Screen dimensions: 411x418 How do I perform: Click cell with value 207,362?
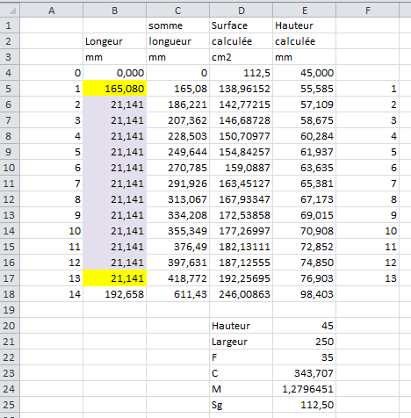pyautogui.click(x=177, y=120)
